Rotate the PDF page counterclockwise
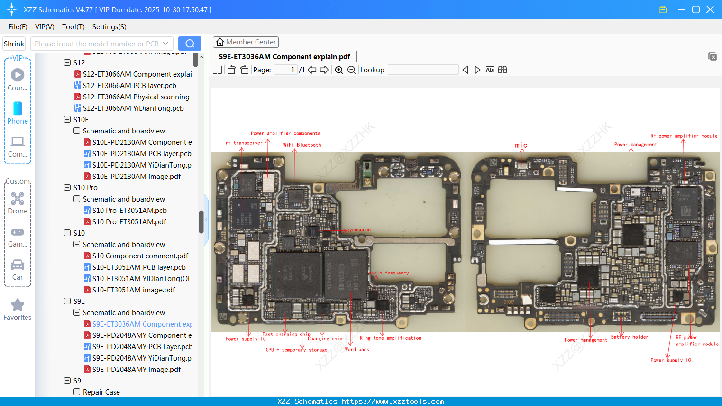This screenshot has width=722, height=406. (x=231, y=70)
